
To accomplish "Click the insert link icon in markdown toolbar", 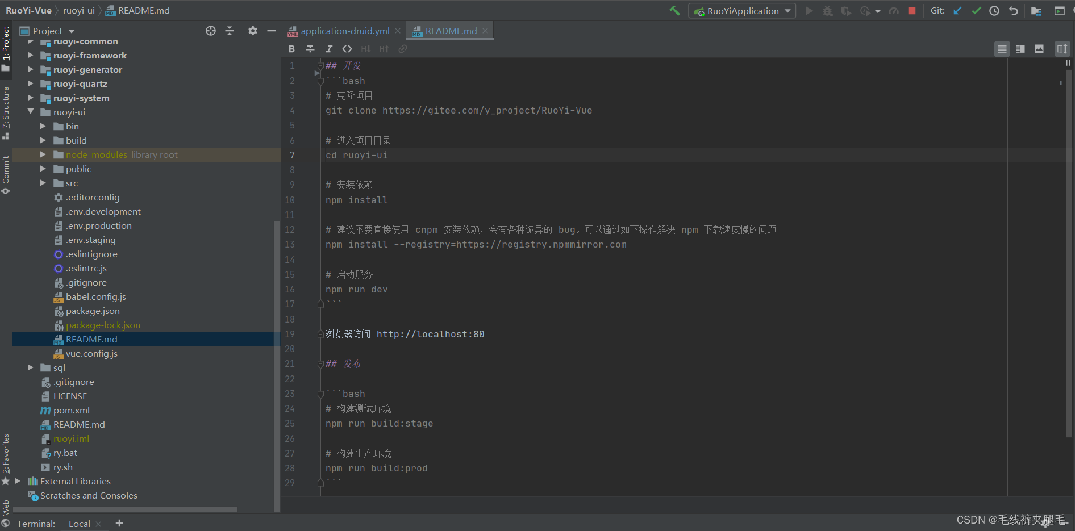I will pos(403,49).
